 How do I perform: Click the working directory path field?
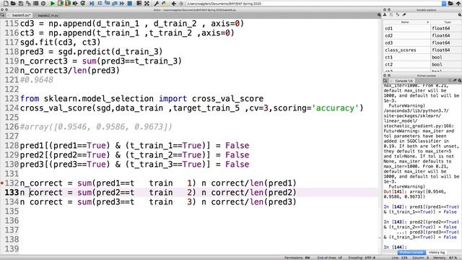coord(314,4)
